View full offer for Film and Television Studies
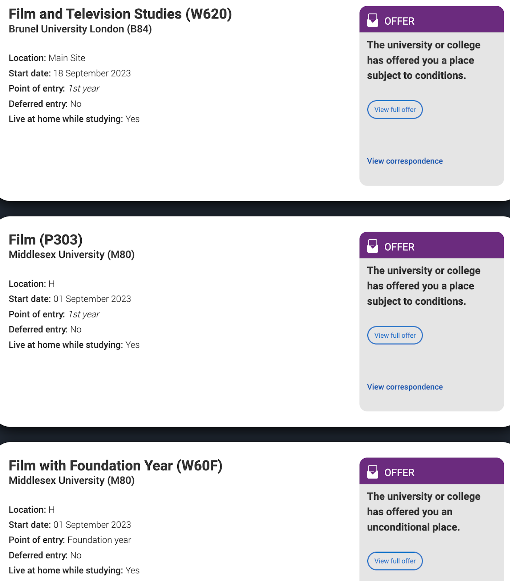510x581 pixels. coord(395,110)
